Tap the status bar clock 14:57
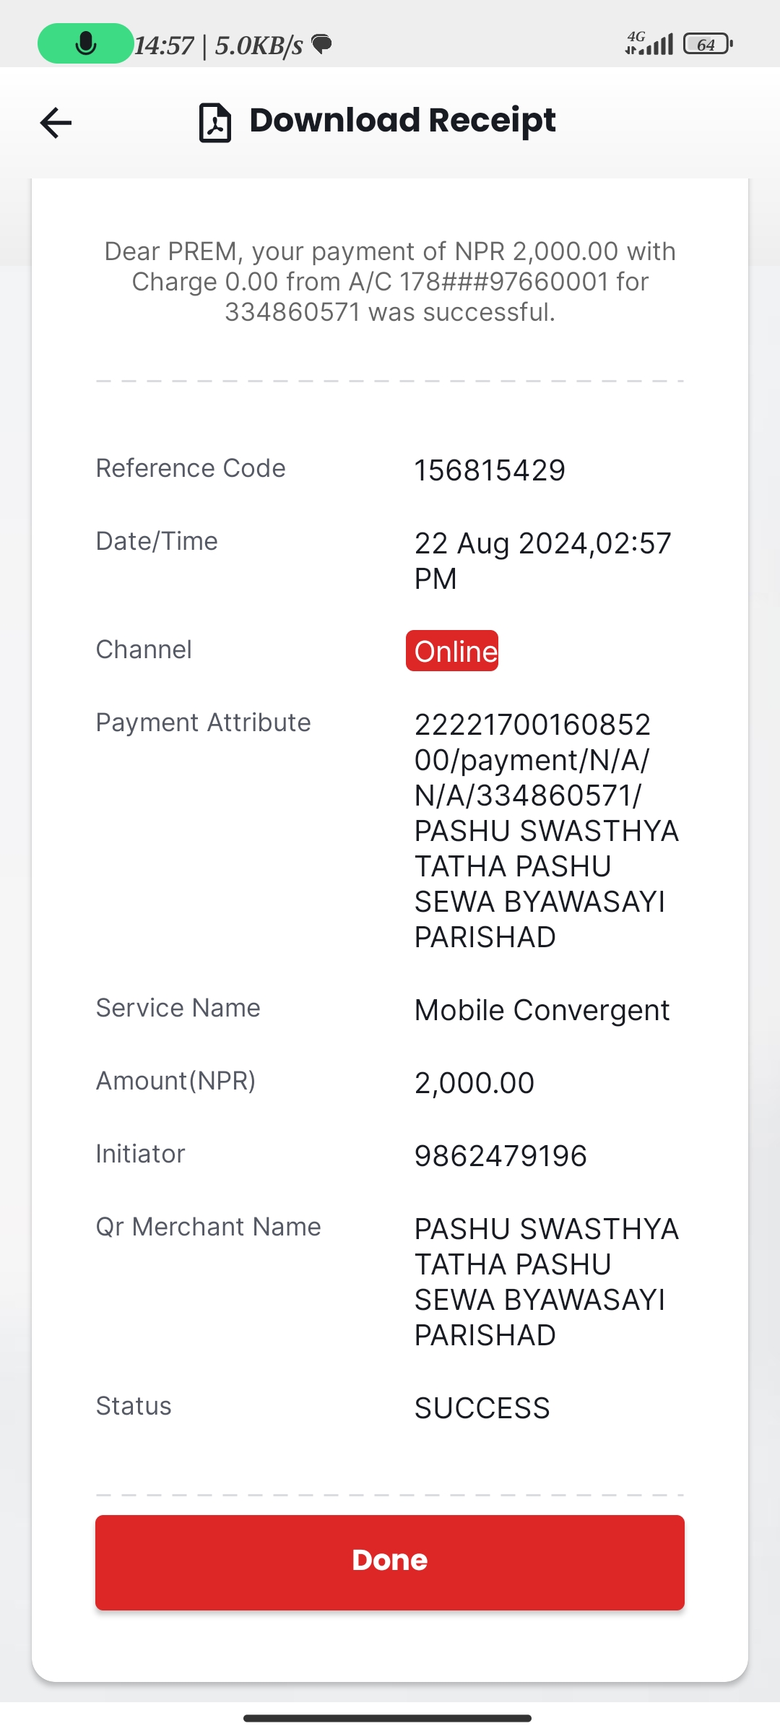Screen dimensions: 780x1734 click(164, 46)
